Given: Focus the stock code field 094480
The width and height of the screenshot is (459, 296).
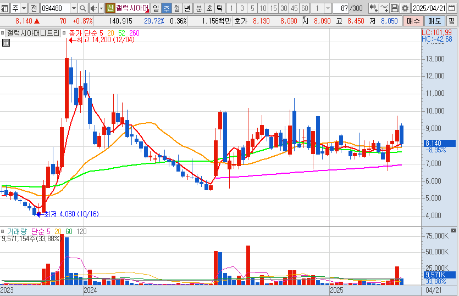Looking at the screenshot, I should pyautogui.click(x=55, y=8).
